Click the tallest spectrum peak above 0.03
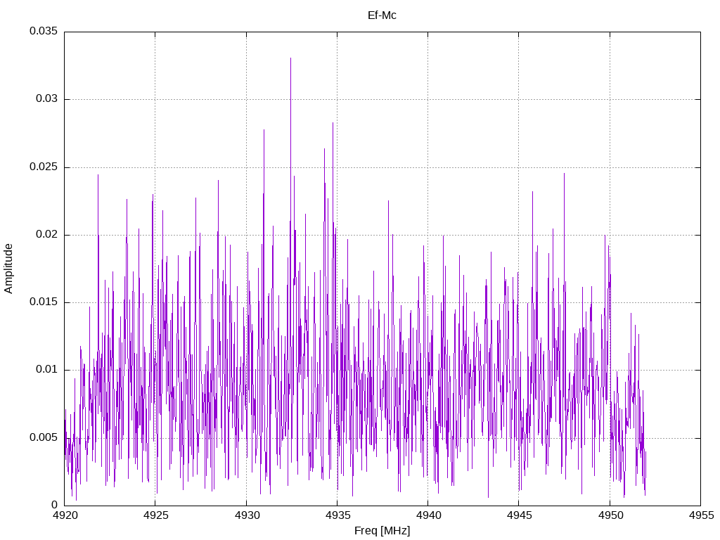Image resolution: width=720 pixels, height=540 pixels. 290,59
